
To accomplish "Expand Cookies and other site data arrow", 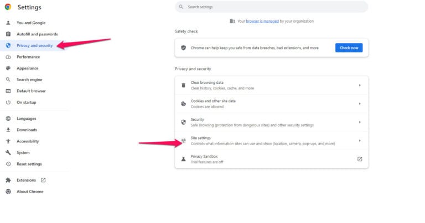I will coord(360,104).
